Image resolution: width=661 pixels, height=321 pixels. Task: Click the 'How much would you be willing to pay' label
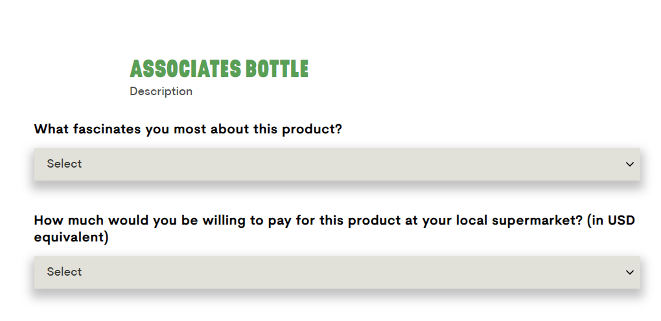pos(334,228)
